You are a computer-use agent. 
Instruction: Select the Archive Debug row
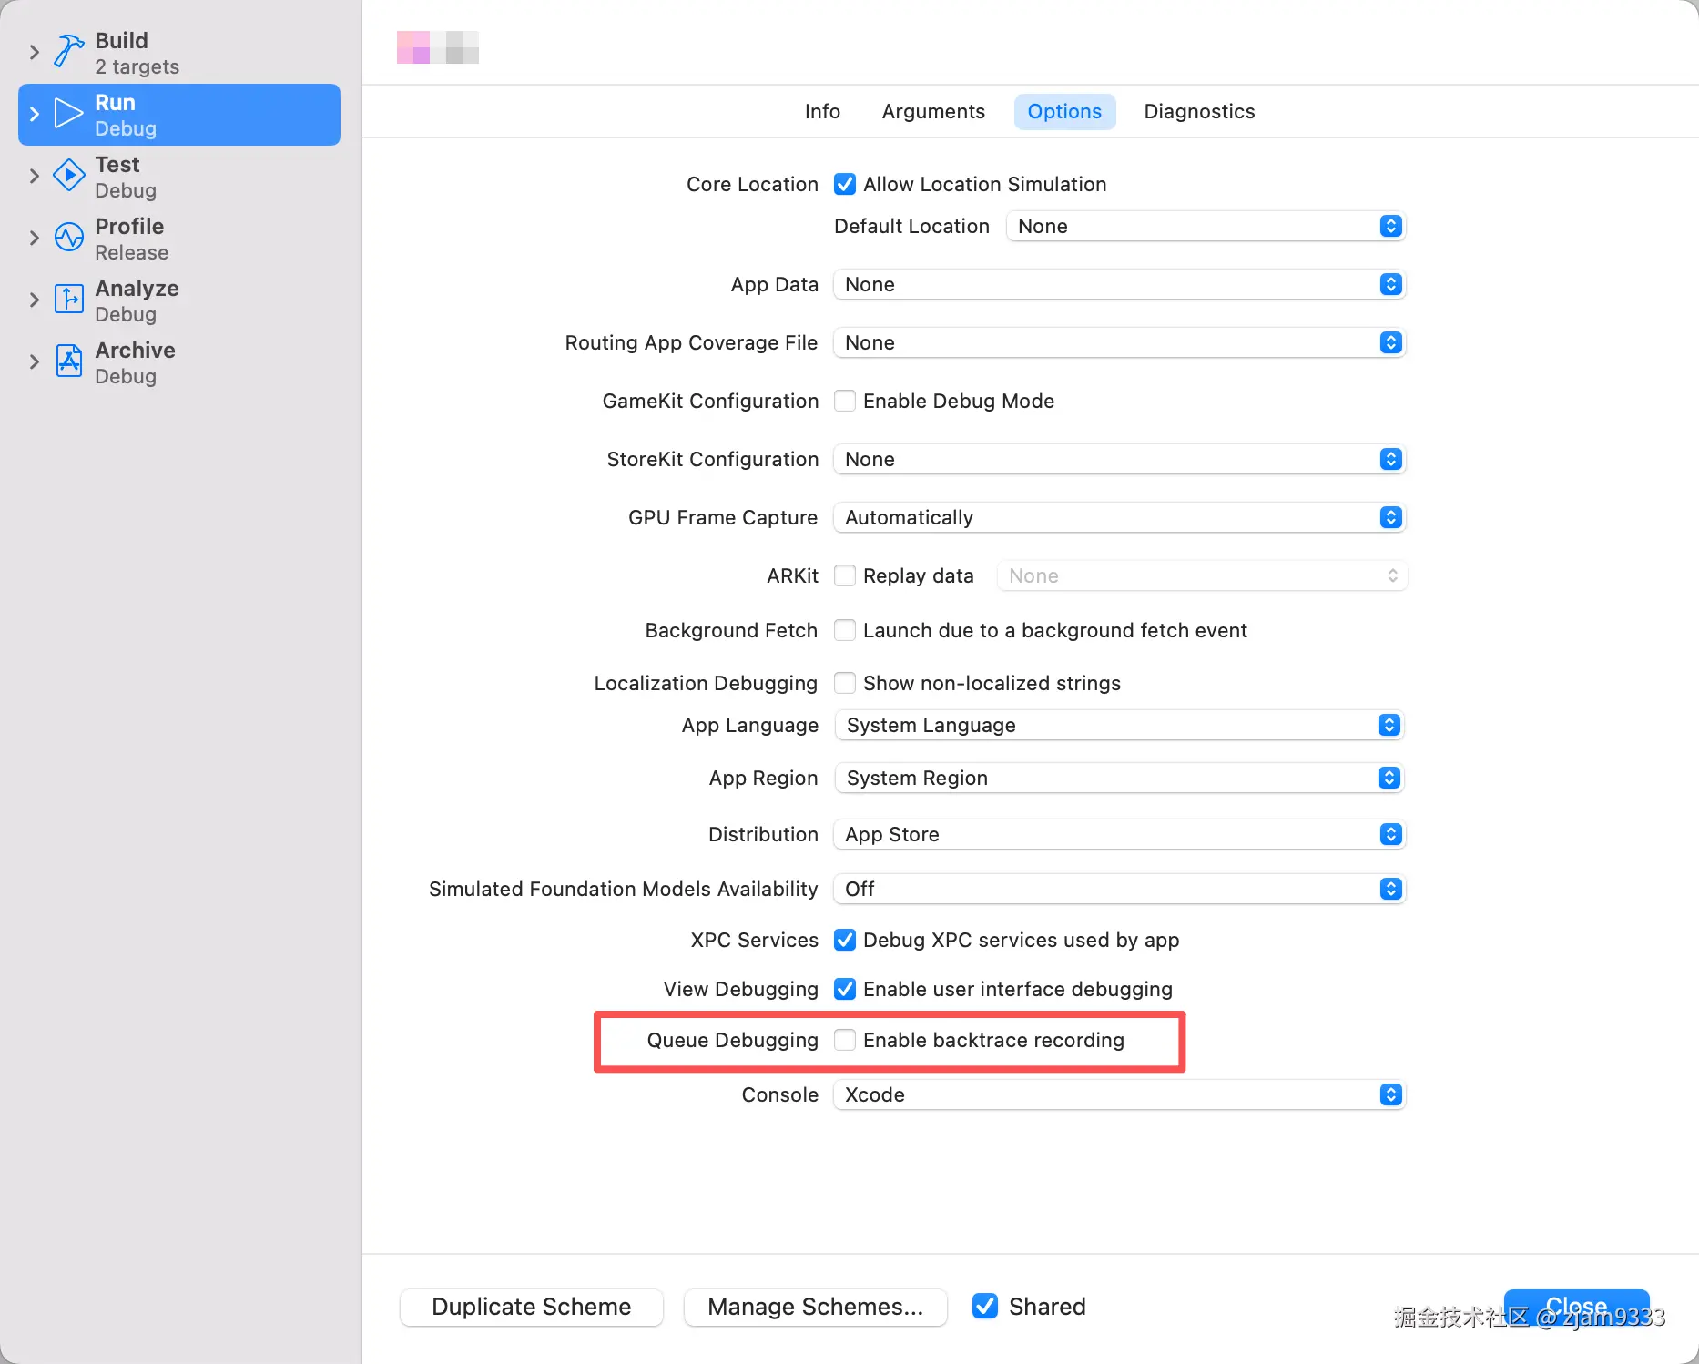179,362
